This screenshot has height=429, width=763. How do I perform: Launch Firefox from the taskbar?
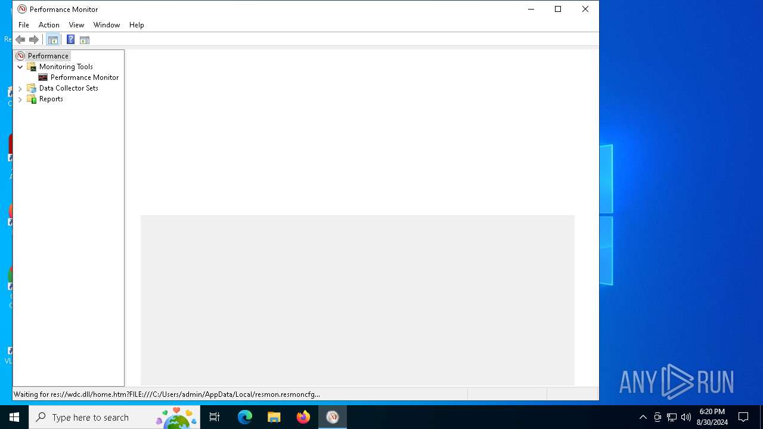[x=303, y=417]
